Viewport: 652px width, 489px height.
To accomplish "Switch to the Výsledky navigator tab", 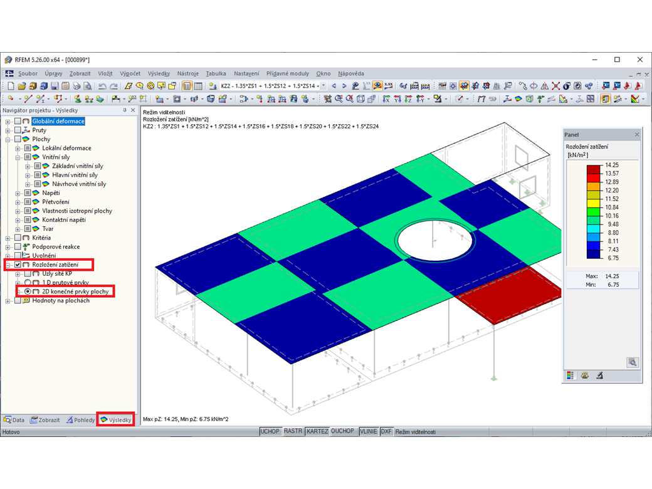I will point(116,420).
